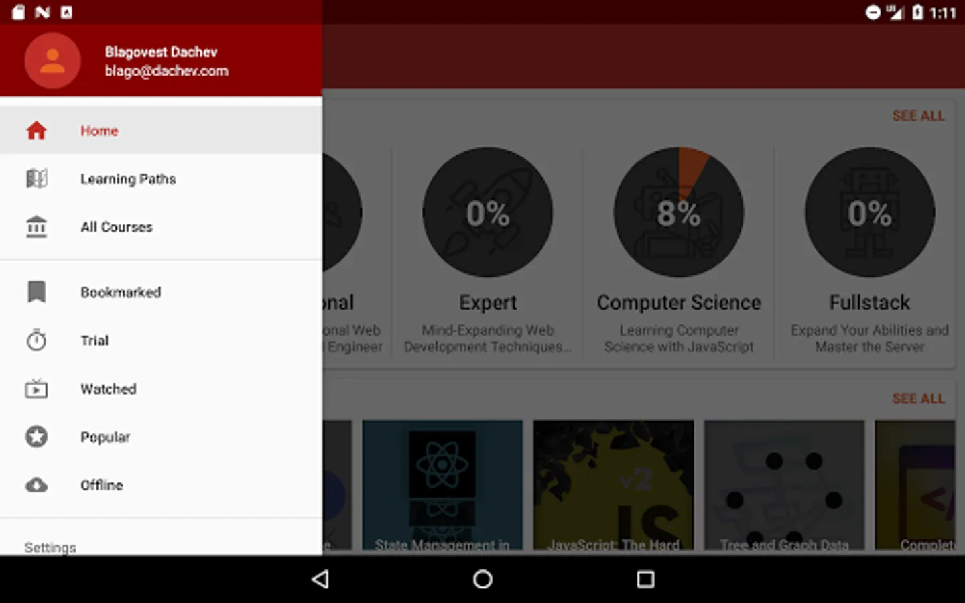Screen dimensions: 965x603
Task: Tap the Home house icon in drawer
Action: pyautogui.click(x=36, y=131)
